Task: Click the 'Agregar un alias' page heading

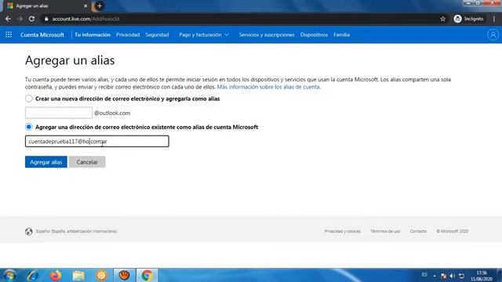Action: 70,60
